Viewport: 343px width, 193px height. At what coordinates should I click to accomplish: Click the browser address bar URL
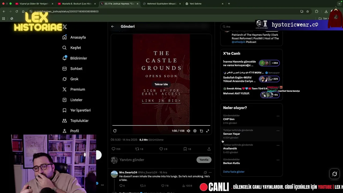point(66,12)
